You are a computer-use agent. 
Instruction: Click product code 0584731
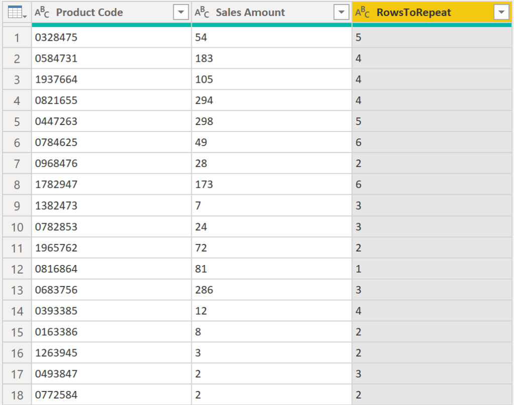56,58
